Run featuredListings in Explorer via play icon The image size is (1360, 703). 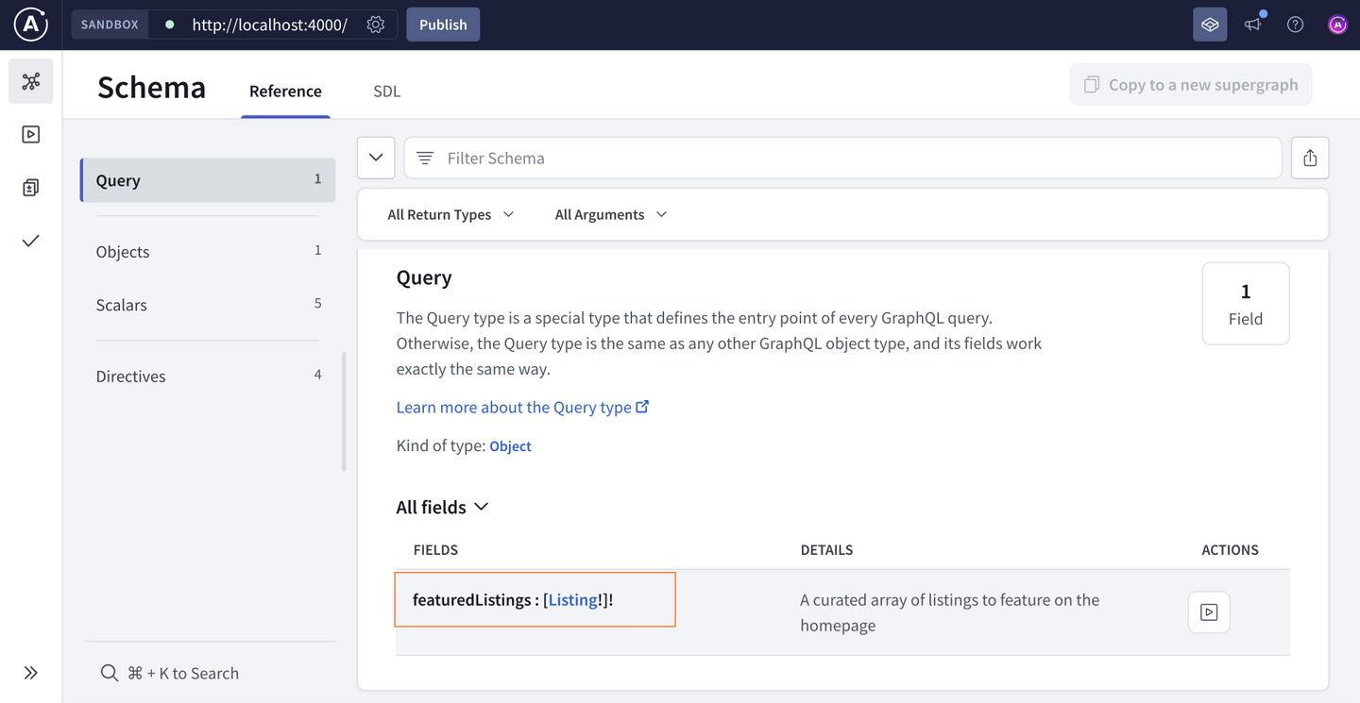tap(1208, 612)
